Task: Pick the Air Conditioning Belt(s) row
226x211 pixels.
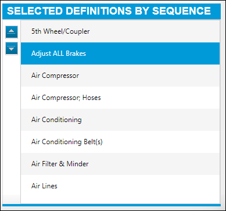Action: click(120, 142)
